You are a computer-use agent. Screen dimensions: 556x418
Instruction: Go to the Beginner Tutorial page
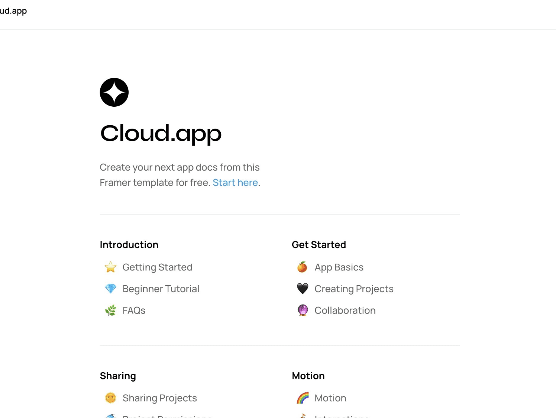pos(161,289)
